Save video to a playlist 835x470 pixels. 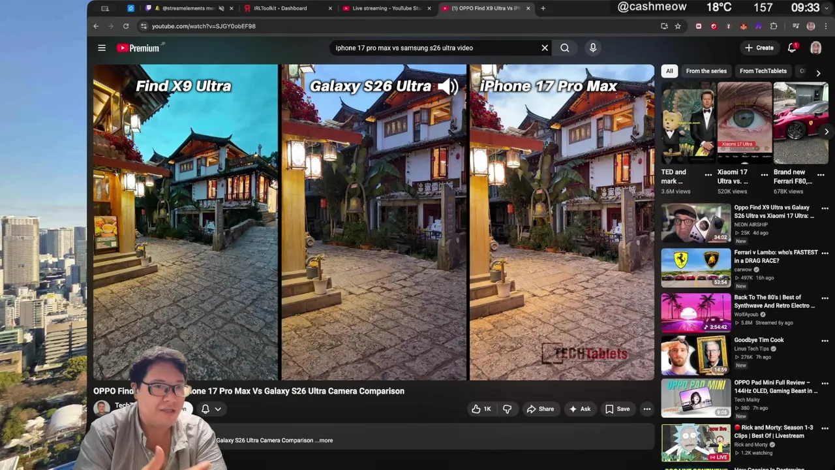coord(617,409)
